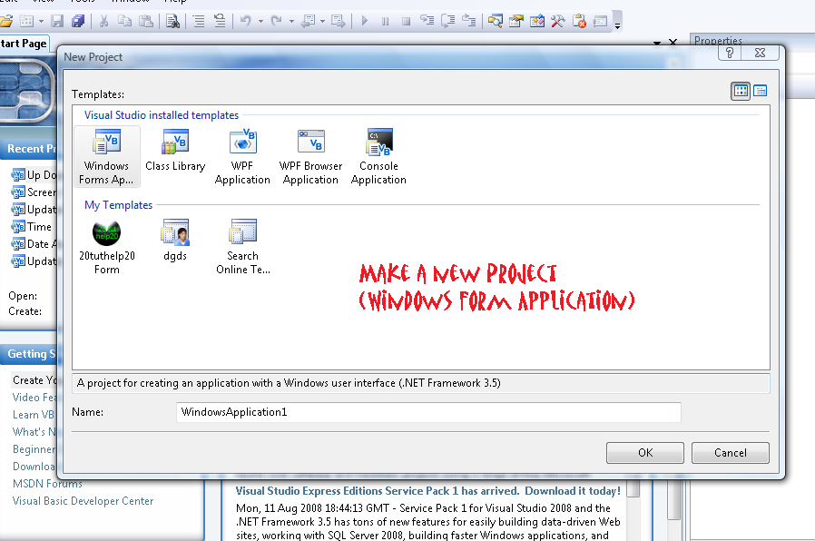
Task: Expand the Add New Item dropdown arrow
Action: pos(41,21)
